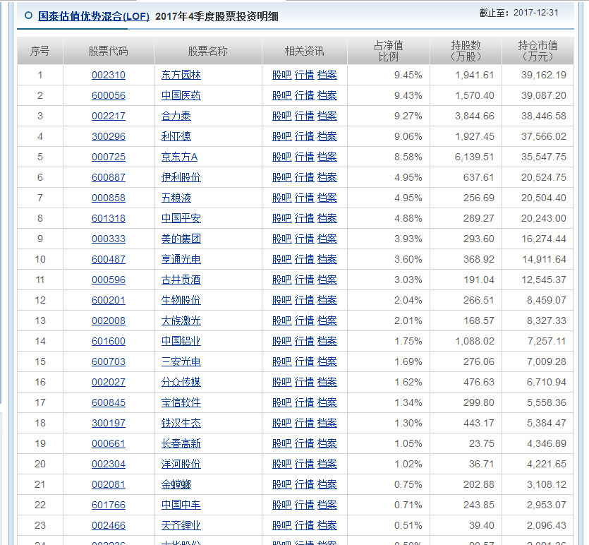Open the 国泰估值优势混合(LOF) fund link

pos(94,16)
